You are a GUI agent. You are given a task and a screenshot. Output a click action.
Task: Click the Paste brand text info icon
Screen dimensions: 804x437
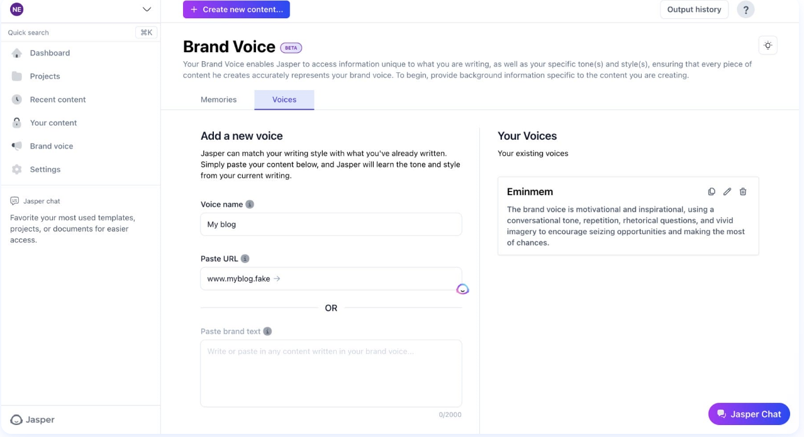[x=267, y=331]
